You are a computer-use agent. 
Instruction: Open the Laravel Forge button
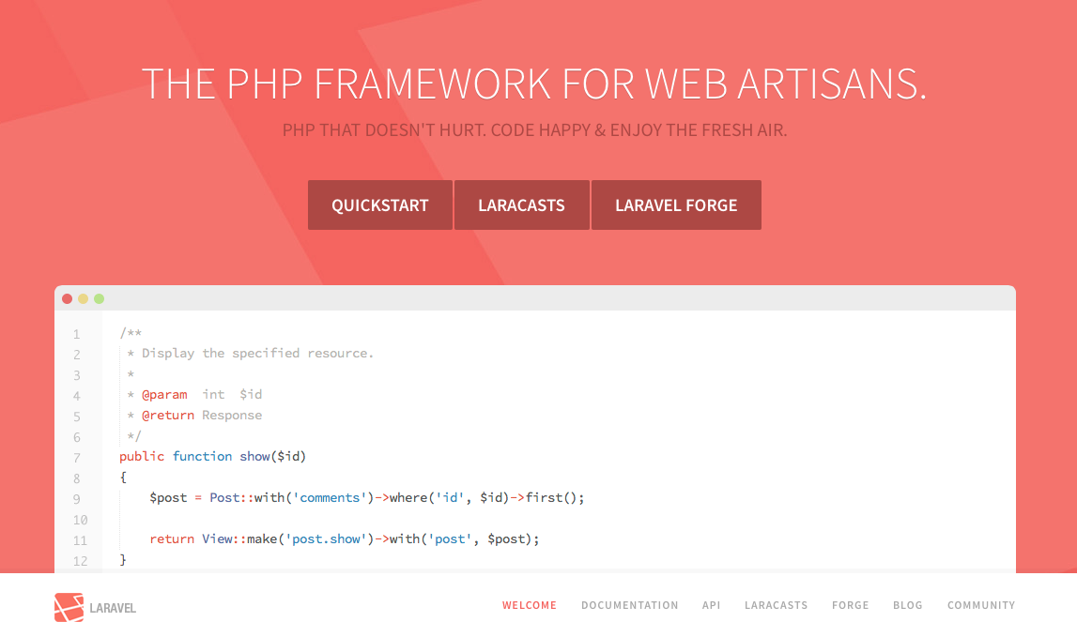[x=676, y=205]
